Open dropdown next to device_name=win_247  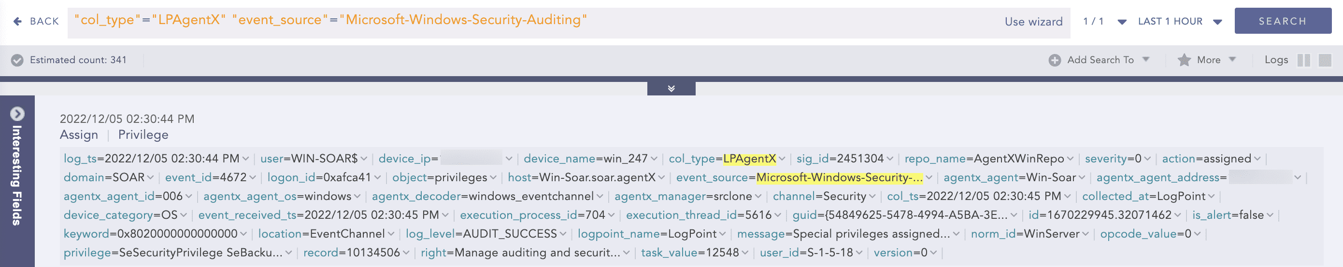tap(654, 159)
